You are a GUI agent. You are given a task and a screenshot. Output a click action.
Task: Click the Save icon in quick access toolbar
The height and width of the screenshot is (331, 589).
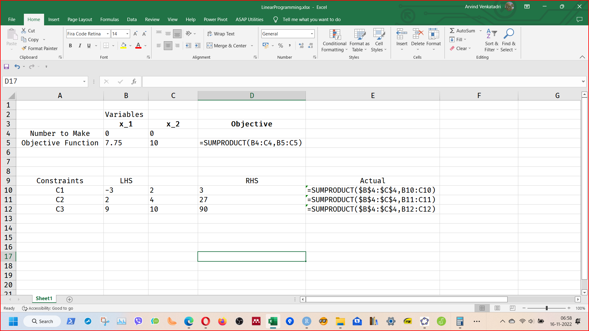(x=6, y=67)
